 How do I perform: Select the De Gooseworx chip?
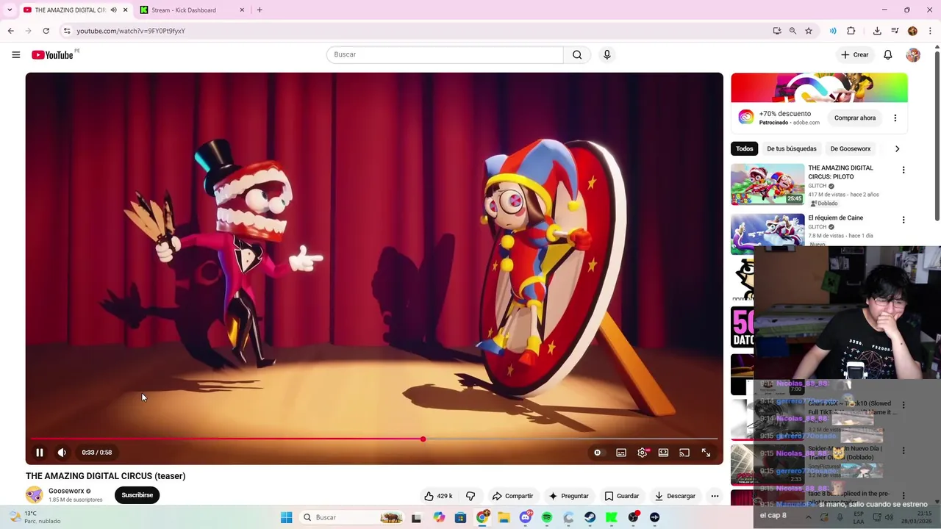point(851,148)
